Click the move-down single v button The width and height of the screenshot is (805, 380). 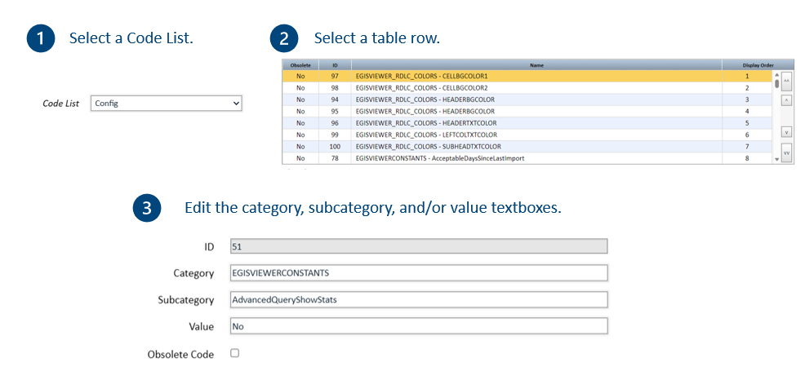coord(786,131)
